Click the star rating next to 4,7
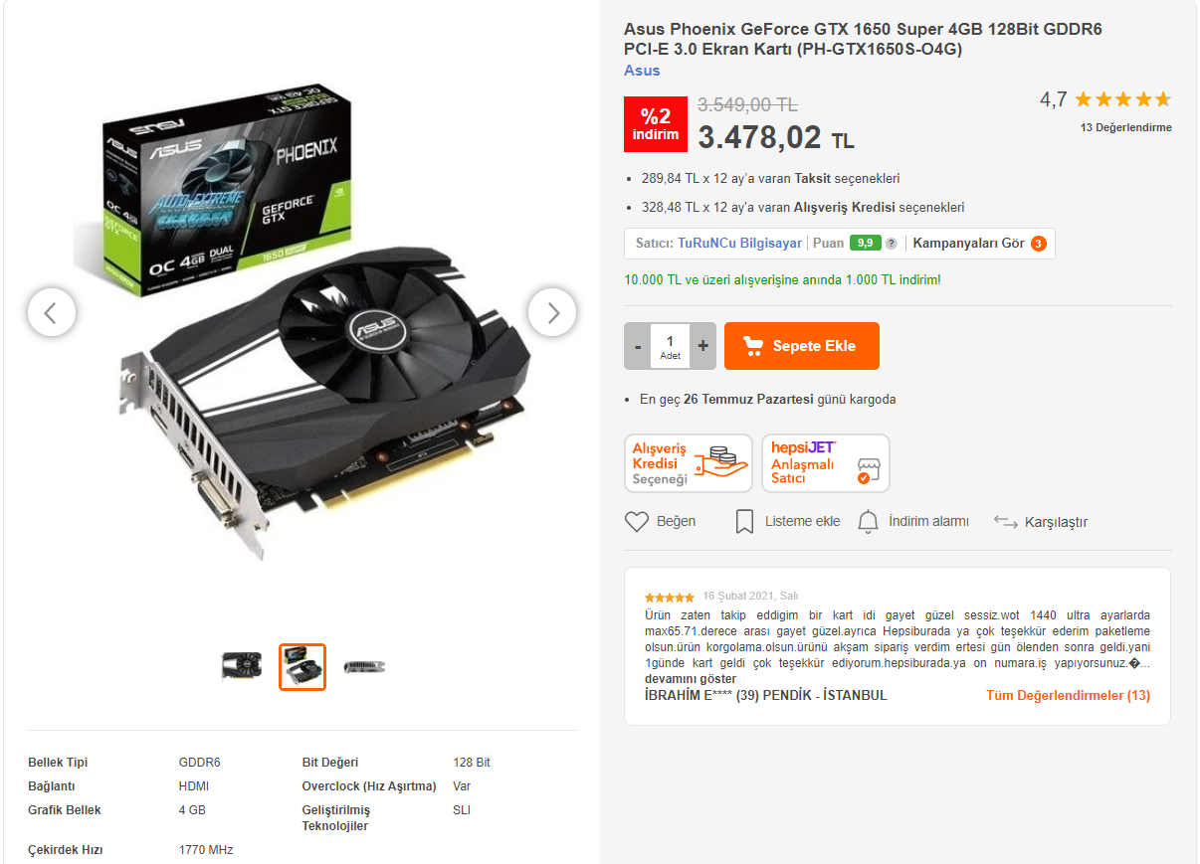 1122,99
